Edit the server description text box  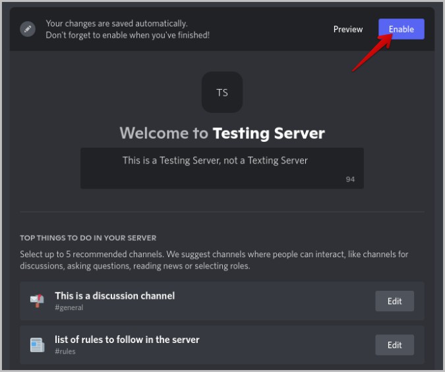tap(222, 168)
